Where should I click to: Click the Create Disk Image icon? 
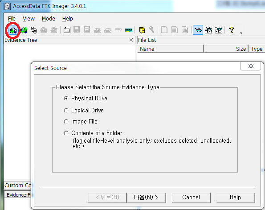pos(67,30)
